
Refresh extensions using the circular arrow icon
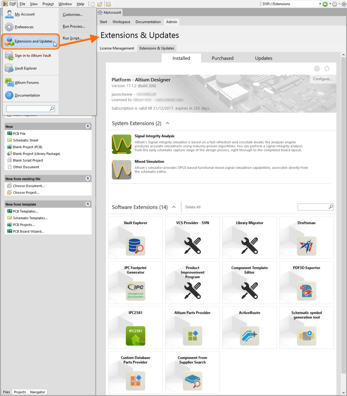click(x=327, y=69)
